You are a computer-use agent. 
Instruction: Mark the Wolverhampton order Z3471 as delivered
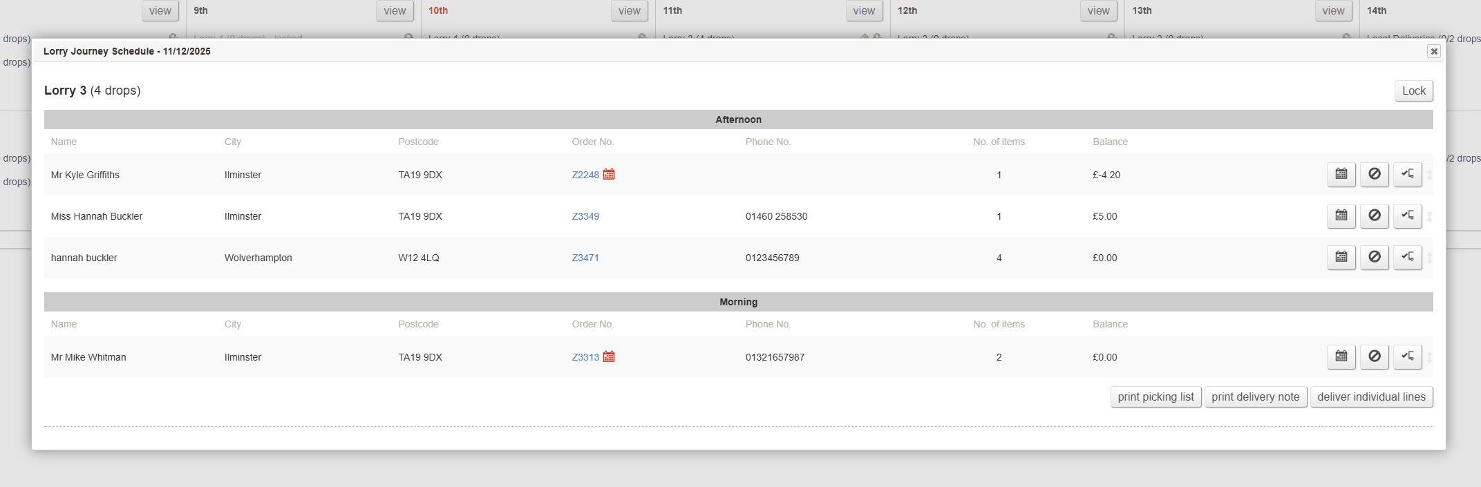(x=1407, y=257)
